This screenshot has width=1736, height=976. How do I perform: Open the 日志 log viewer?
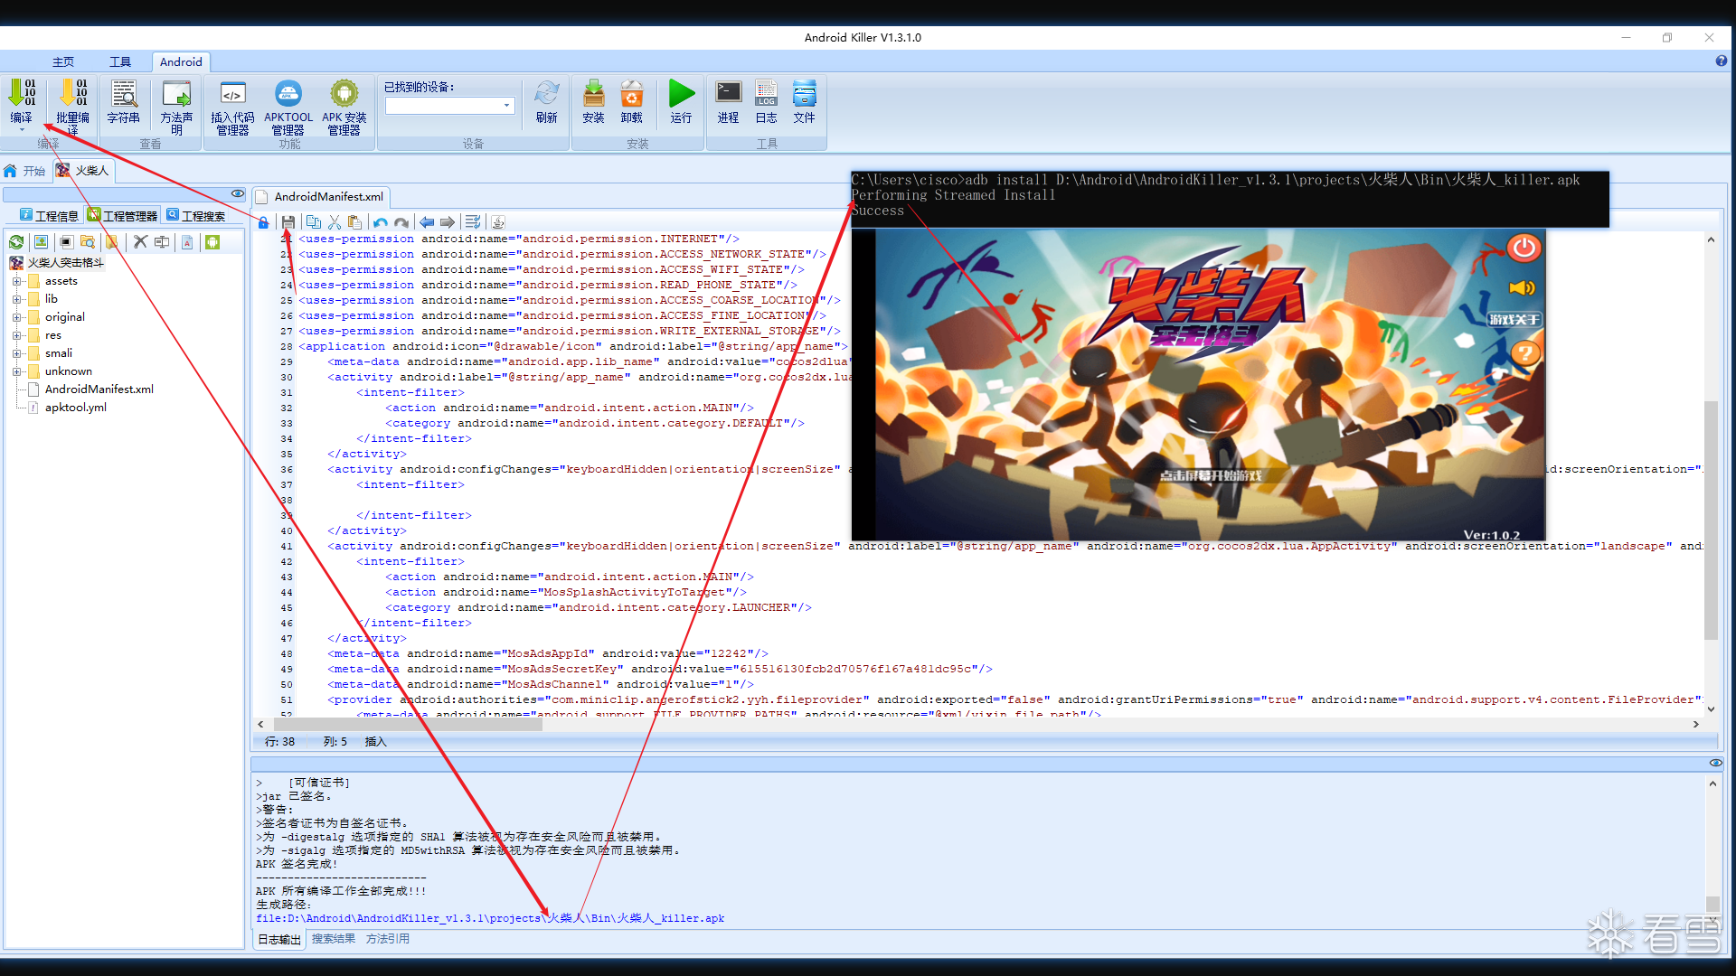[x=766, y=100]
